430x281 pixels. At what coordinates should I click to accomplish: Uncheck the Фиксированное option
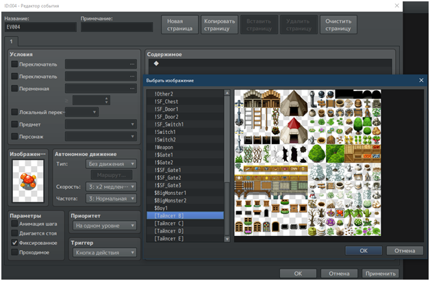pos(14,243)
